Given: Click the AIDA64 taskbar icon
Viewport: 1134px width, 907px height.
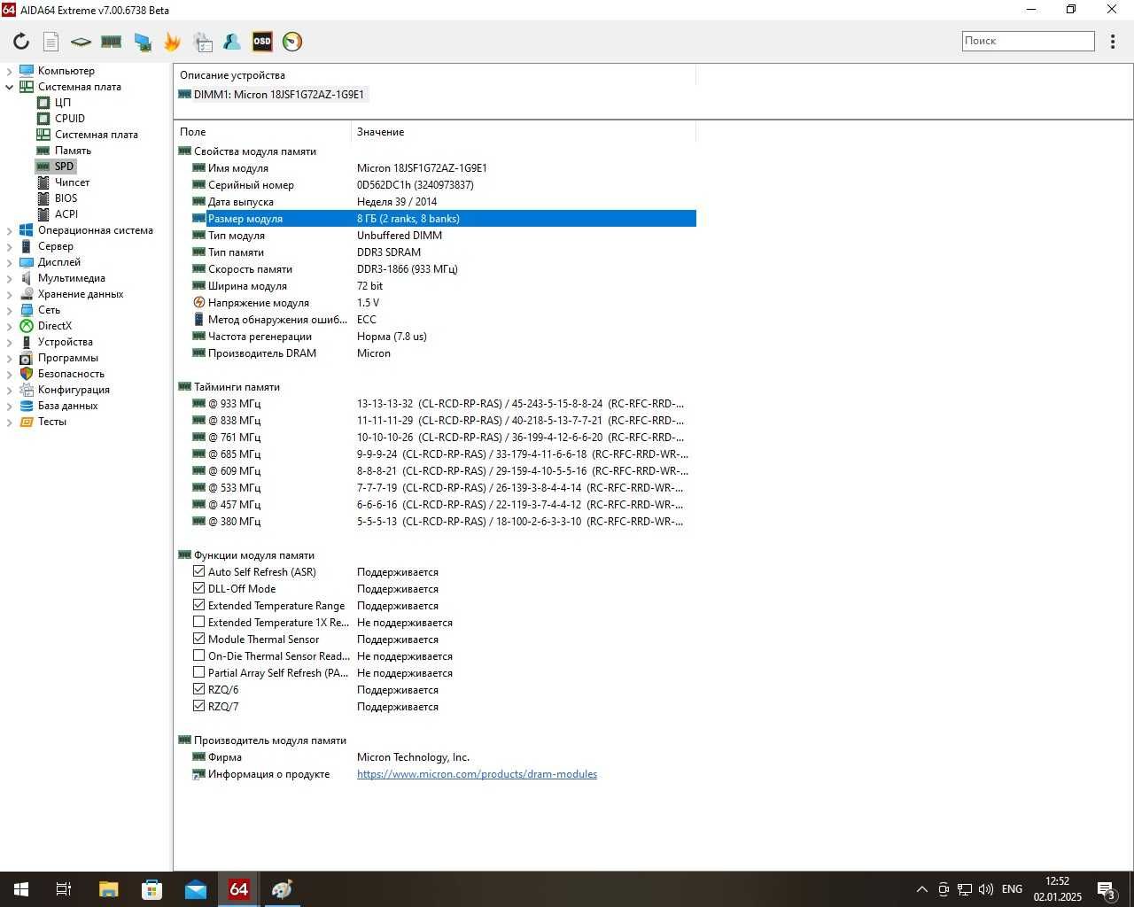Looking at the screenshot, I should click(238, 889).
